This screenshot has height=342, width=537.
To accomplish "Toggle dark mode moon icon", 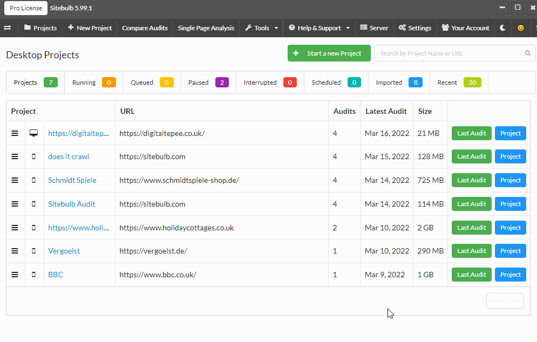I will (x=502, y=28).
